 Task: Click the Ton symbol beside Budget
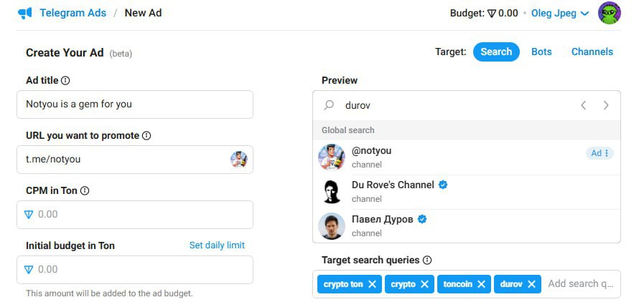(492, 14)
